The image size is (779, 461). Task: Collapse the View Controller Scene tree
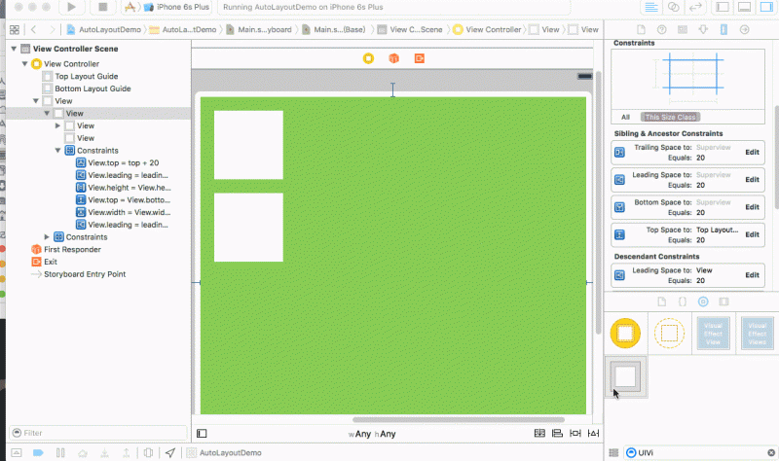(x=13, y=50)
